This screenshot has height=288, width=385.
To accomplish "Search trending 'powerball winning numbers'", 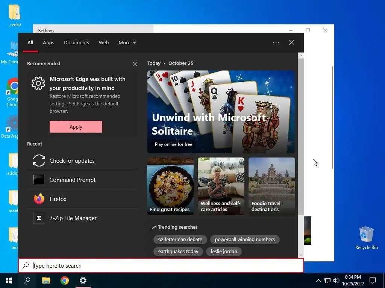I will click(245, 240).
